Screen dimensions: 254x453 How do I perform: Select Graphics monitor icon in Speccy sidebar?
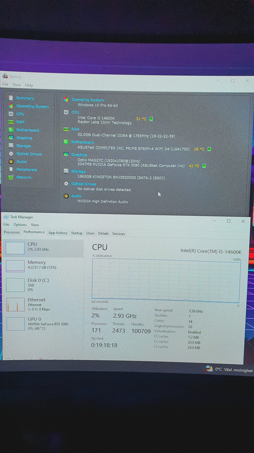click(11, 137)
